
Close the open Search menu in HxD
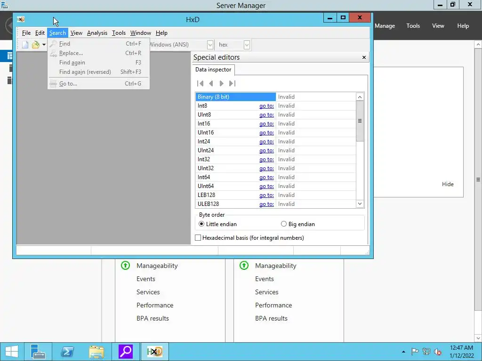click(57, 33)
